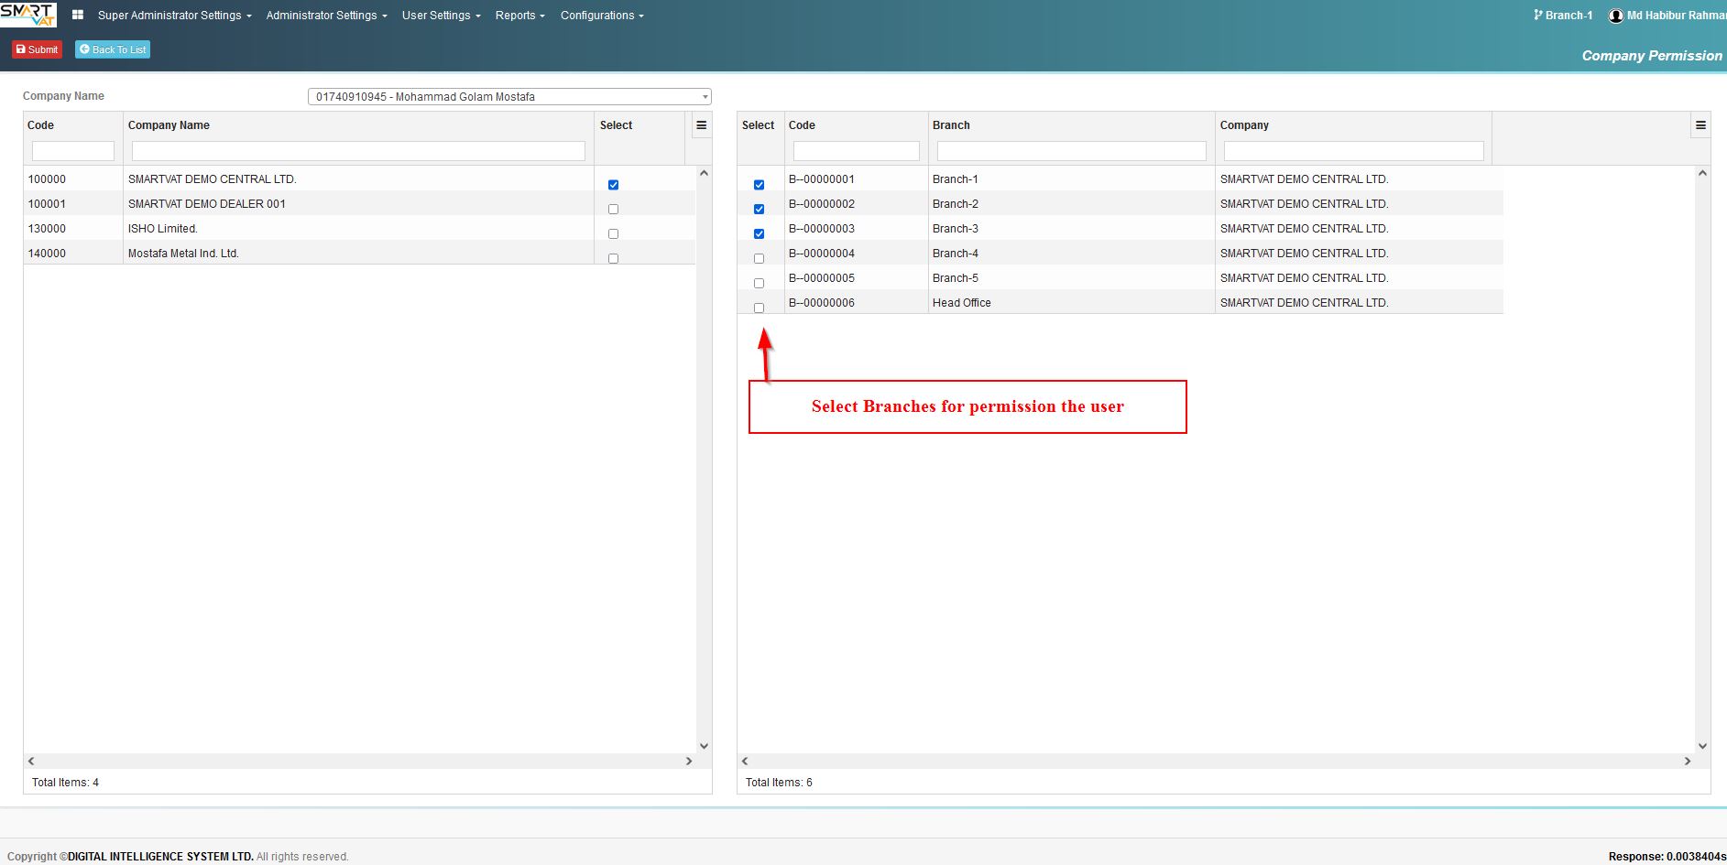Click the Back To List button
The height and width of the screenshot is (865, 1727).
point(113,49)
